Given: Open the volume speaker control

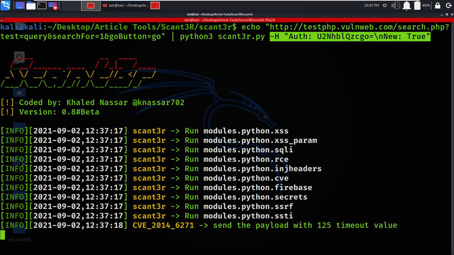Looking at the screenshot, I should click(x=395, y=5).
